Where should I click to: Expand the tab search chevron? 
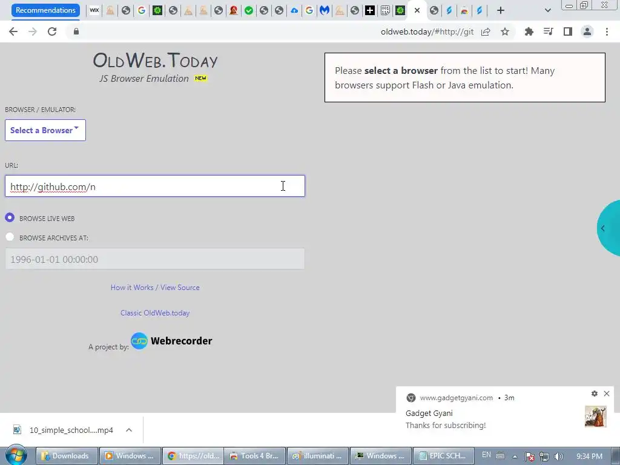point(547,11)
